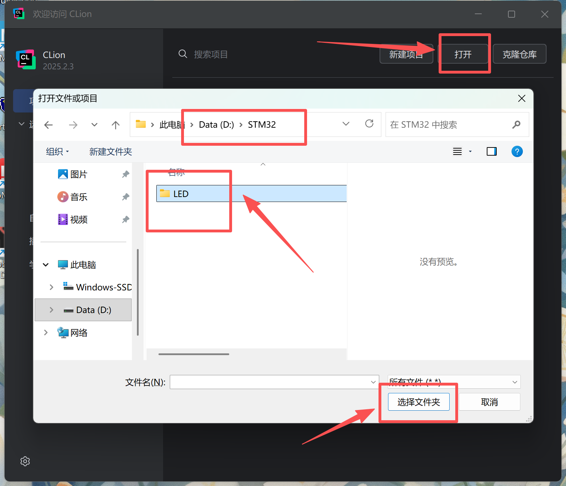Image resolution: width=566 pixels, height=486 pixels.
Task: Change the file view layout
Action: click(457, 152)
